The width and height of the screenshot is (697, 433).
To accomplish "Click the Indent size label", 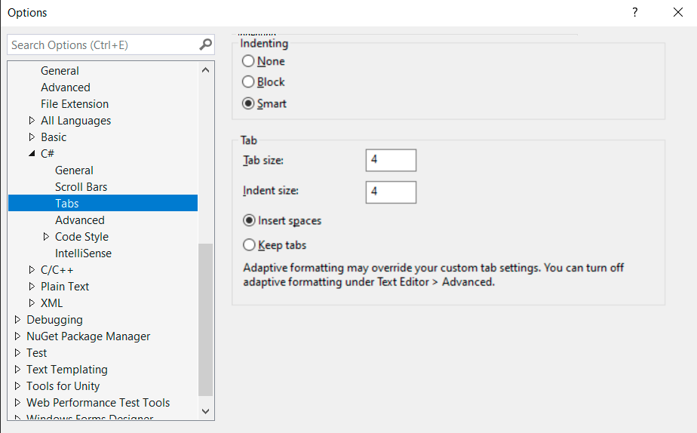I will (271, 191).
